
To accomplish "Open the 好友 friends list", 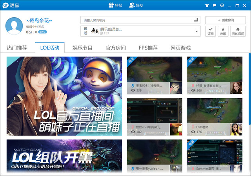I will click(136, 5).
